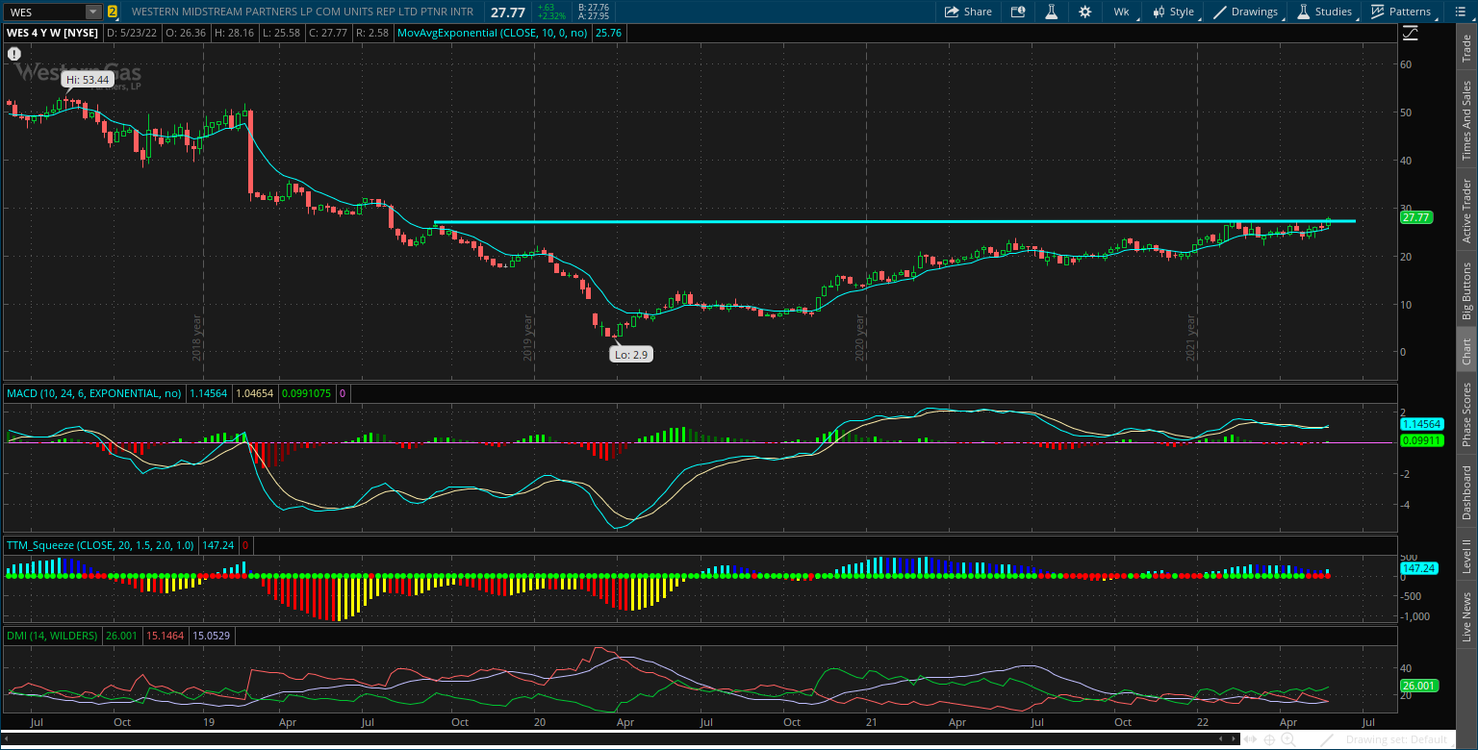
Task: Click the line drawing tool icon at bottom
Action: 1329,739
